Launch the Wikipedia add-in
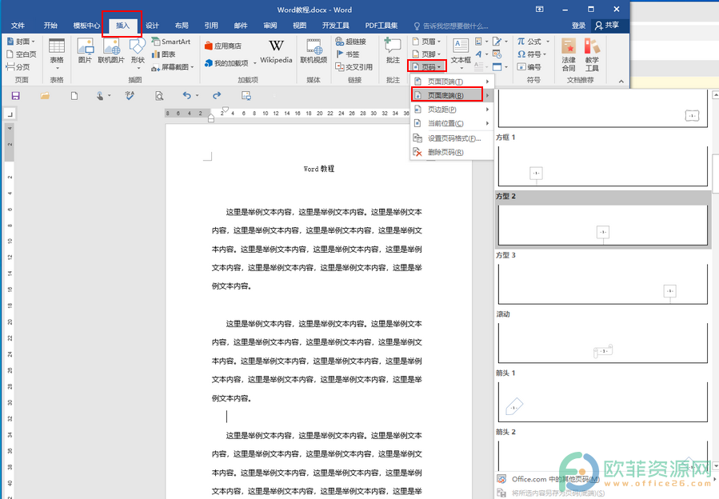The width and height of the screenshot is (719, 499). point(276,51)
